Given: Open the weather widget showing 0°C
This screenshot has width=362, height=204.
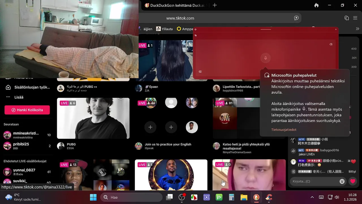Looking at the screenshot, I should click(x=23, y=197).
